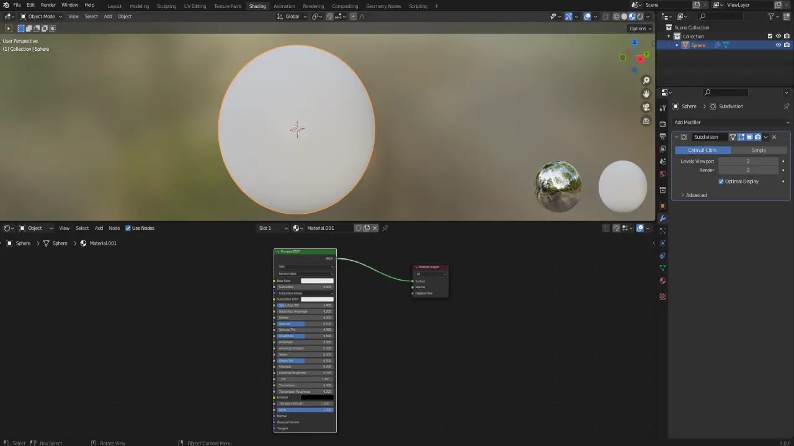Viewport: 794px width, 446px height.
Task: Switch perspective/orthographic grid icon in viewport
Action: [646, 121]
